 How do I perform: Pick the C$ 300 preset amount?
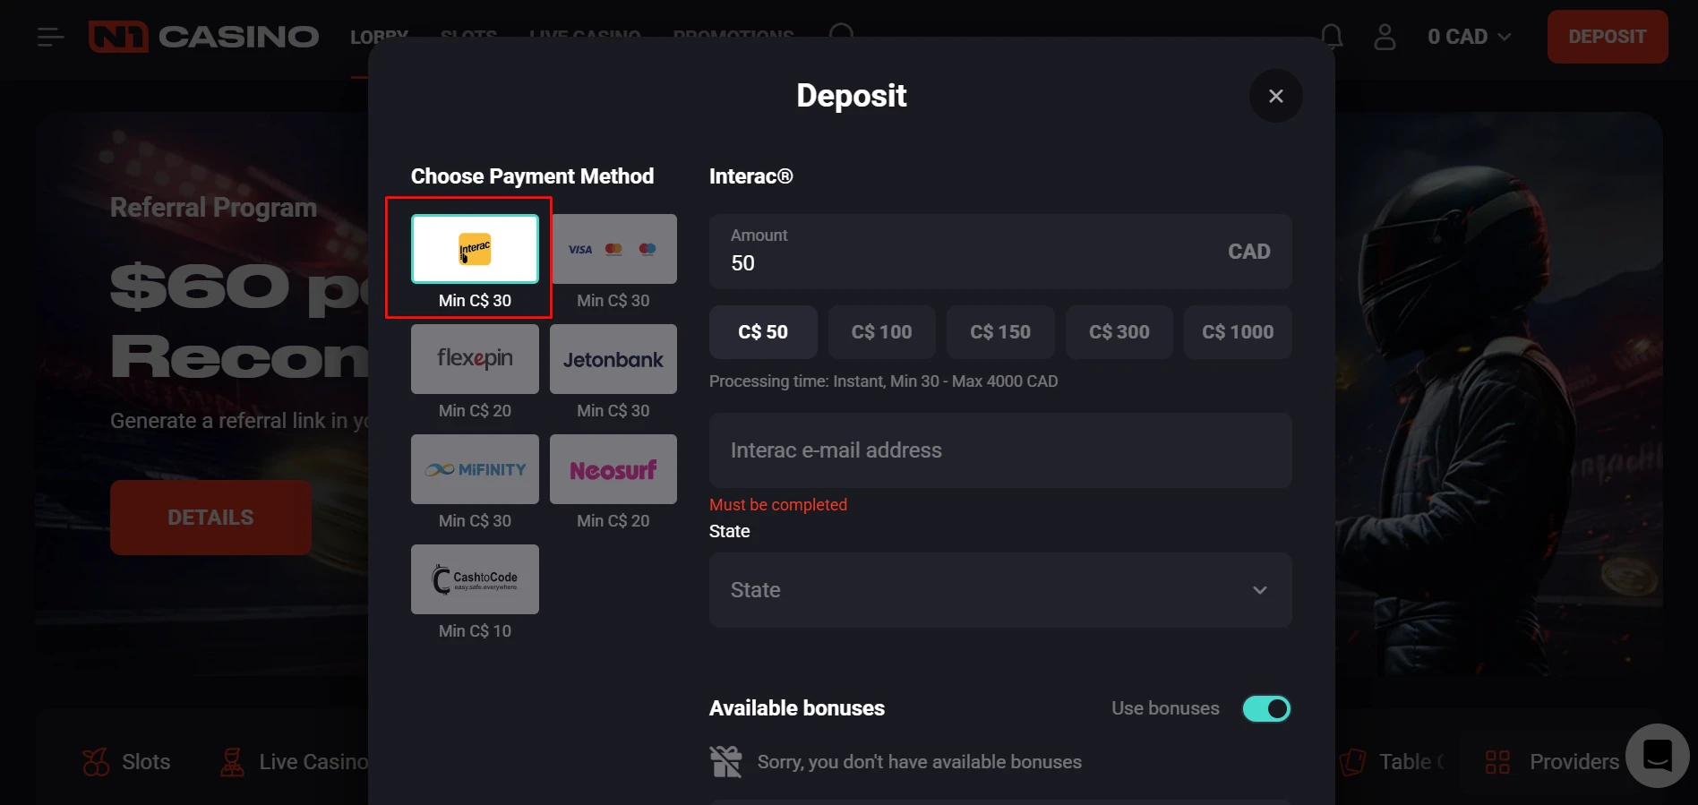(x=1119, y=332)
